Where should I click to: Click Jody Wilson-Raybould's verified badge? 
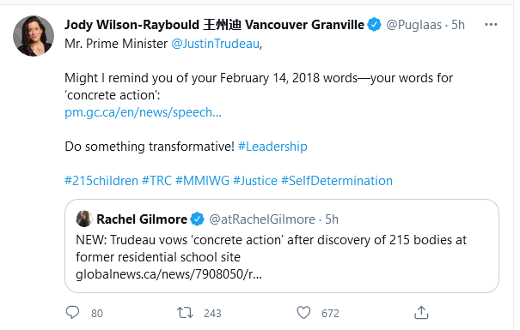375,25
